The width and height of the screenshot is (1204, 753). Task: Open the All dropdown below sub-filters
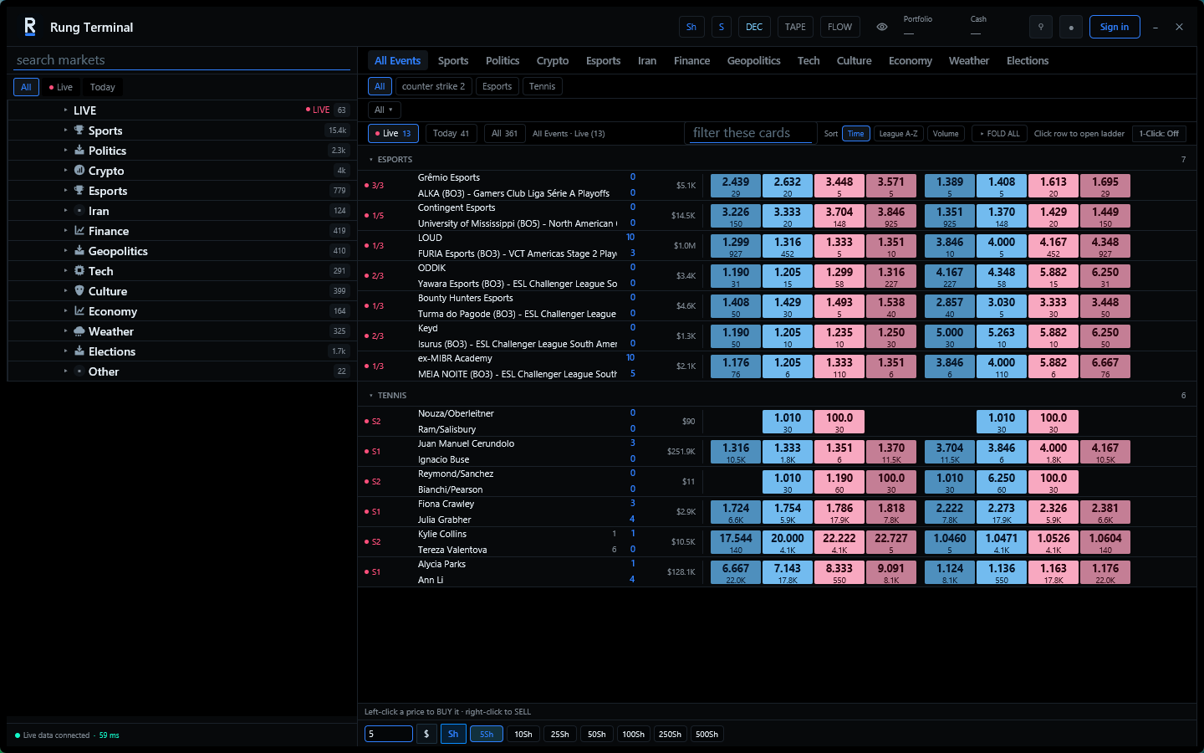tap(385, 110)
